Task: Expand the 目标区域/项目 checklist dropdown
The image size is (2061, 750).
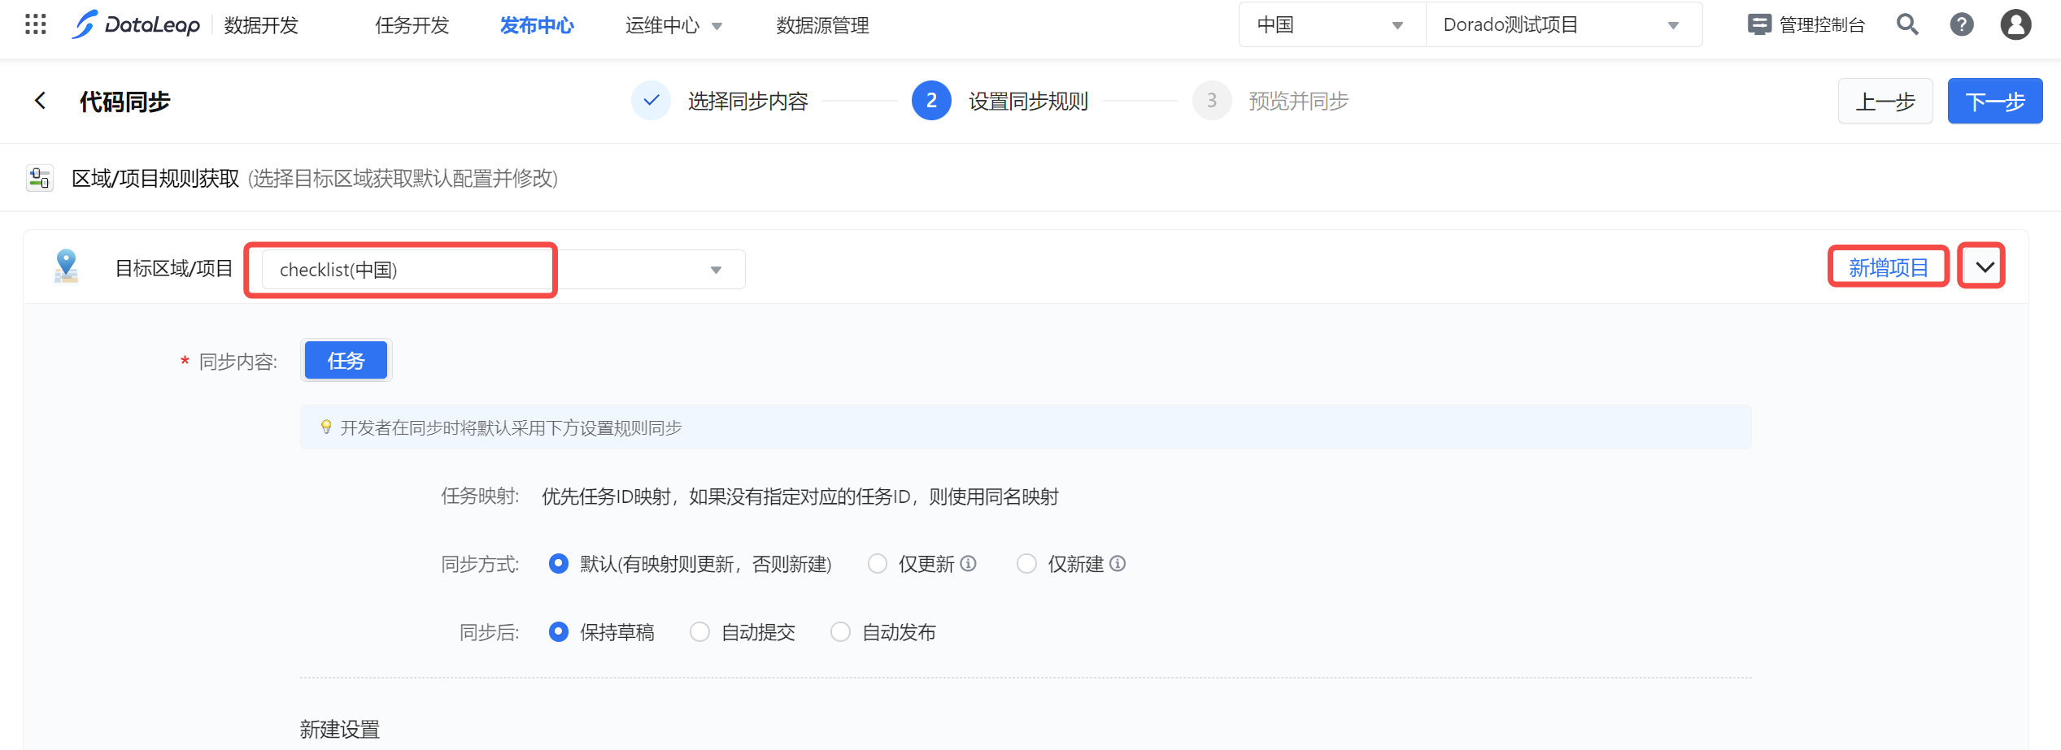Action: coord(716,270)
